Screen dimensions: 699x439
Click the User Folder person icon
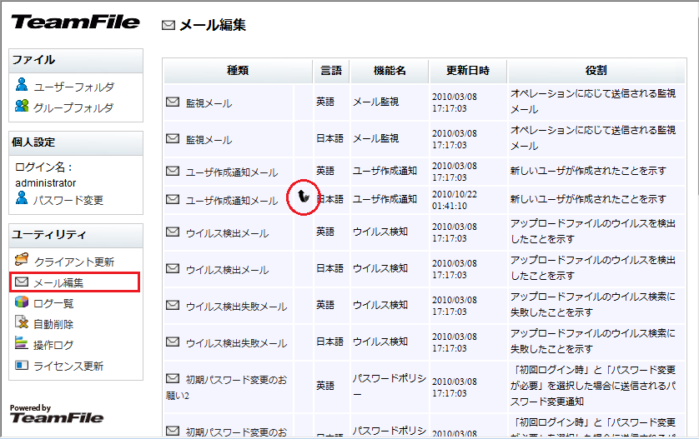point(22,85)
